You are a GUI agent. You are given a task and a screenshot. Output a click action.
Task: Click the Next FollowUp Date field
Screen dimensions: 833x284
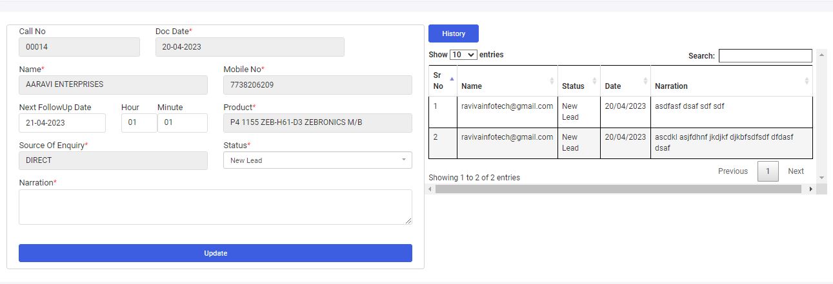(x=62, y=122)
